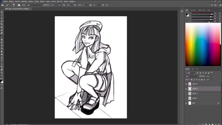Viewport: 222px width, 125px height.
Task: Hide the topmost layer via eye icon
Action: 186,84
